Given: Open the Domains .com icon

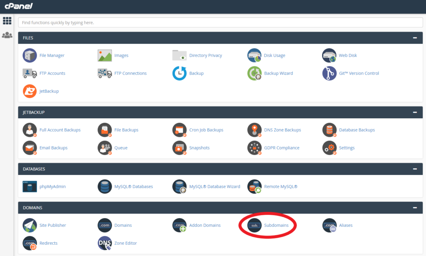Looking at the screenshot, I should click(104, 225).
